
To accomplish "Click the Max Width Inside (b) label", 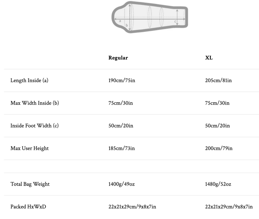I will click(x=35, y=103).
